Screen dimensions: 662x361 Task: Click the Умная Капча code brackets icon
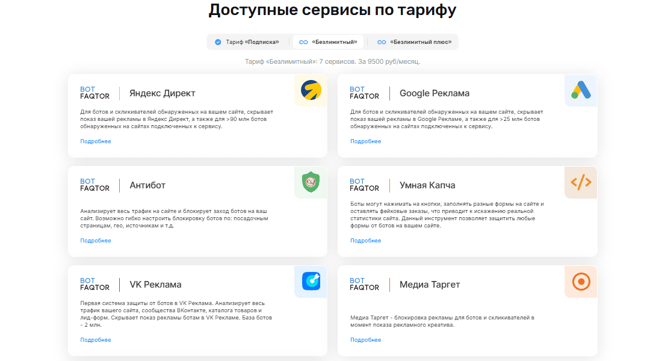tap(581, 182)
